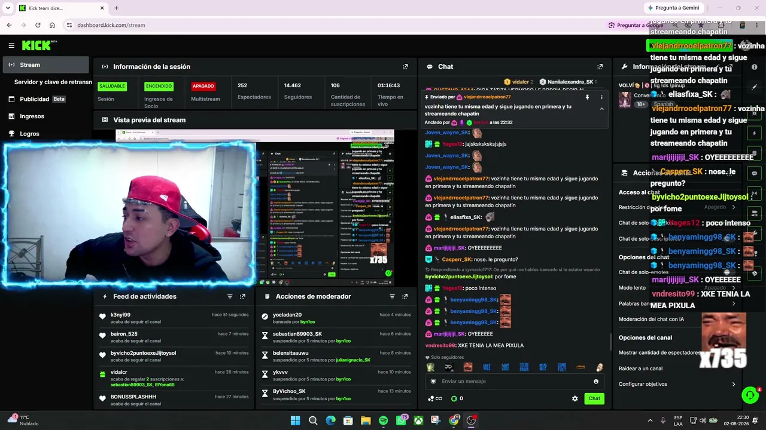Focus the Enviar un mensaje field
The height and width of the screenshot is (430, 766).
pos(515,382)
